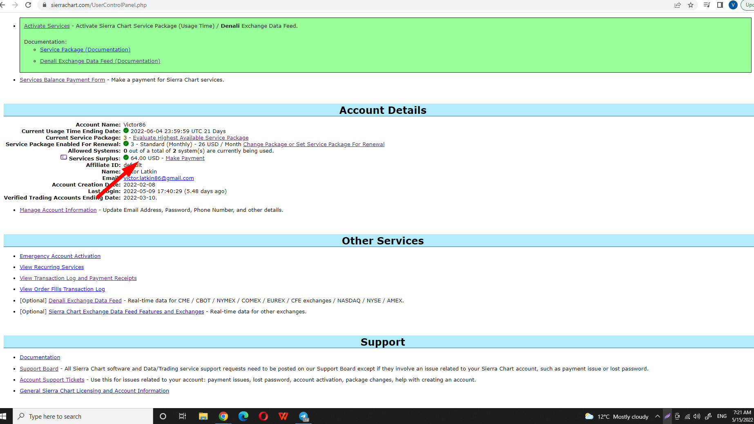
Task: Open Sierra Chart Exchange Data Feed Features link
Action: pos(126,311)
